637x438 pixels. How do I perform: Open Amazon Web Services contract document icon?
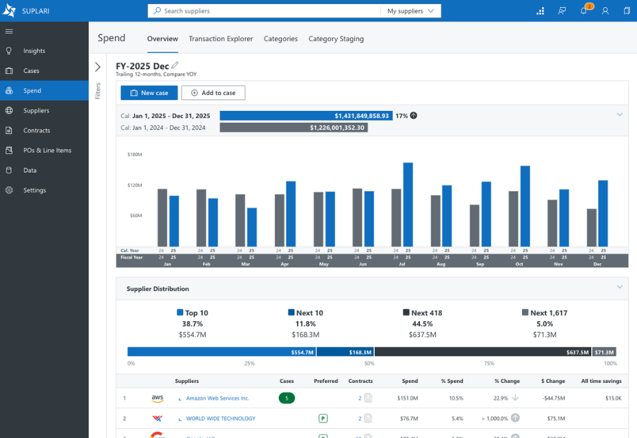[368, 398]
